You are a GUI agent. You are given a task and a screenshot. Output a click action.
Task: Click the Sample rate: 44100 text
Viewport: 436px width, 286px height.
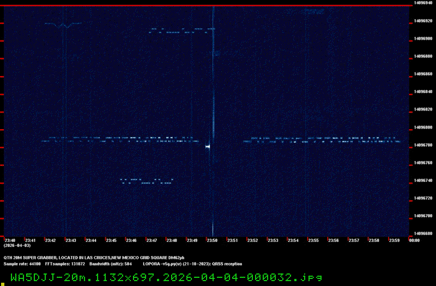click(x=22, y=264)
